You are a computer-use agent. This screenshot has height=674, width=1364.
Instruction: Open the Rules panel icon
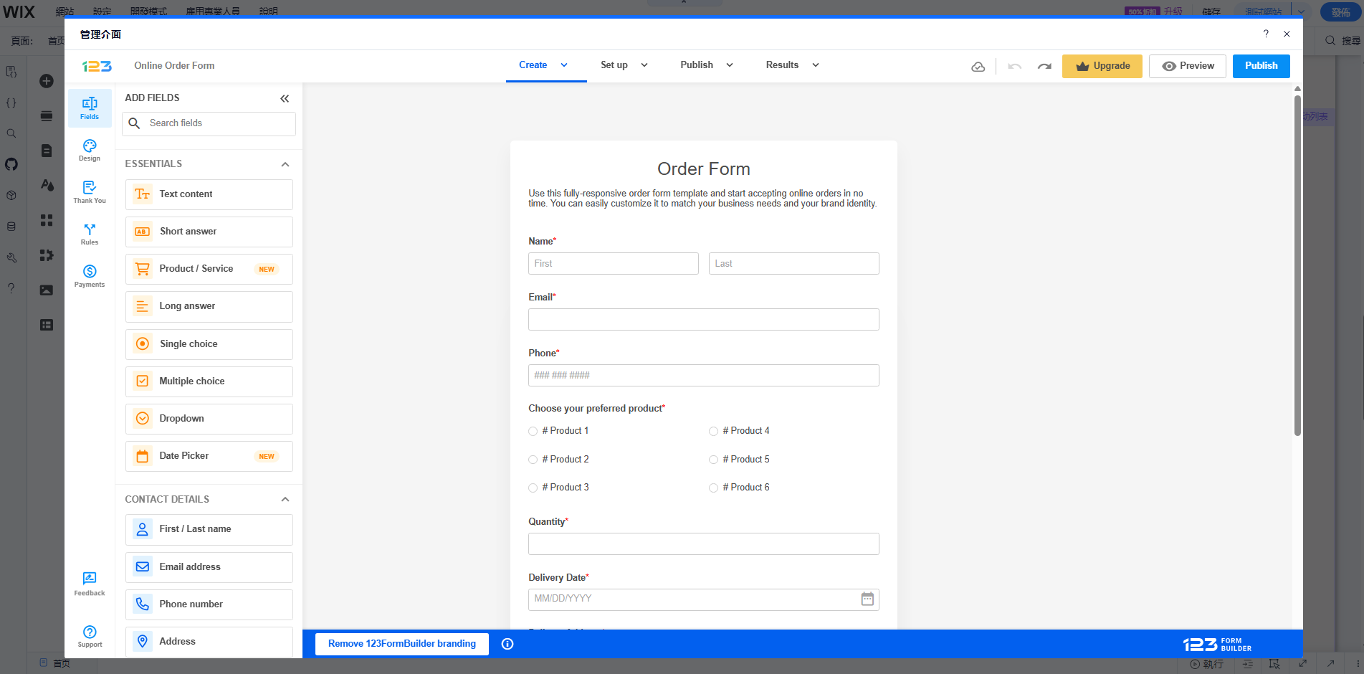(x=90, y=234)
